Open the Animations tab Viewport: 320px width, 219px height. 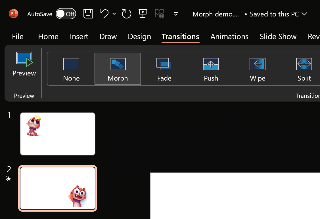point(229,37)
